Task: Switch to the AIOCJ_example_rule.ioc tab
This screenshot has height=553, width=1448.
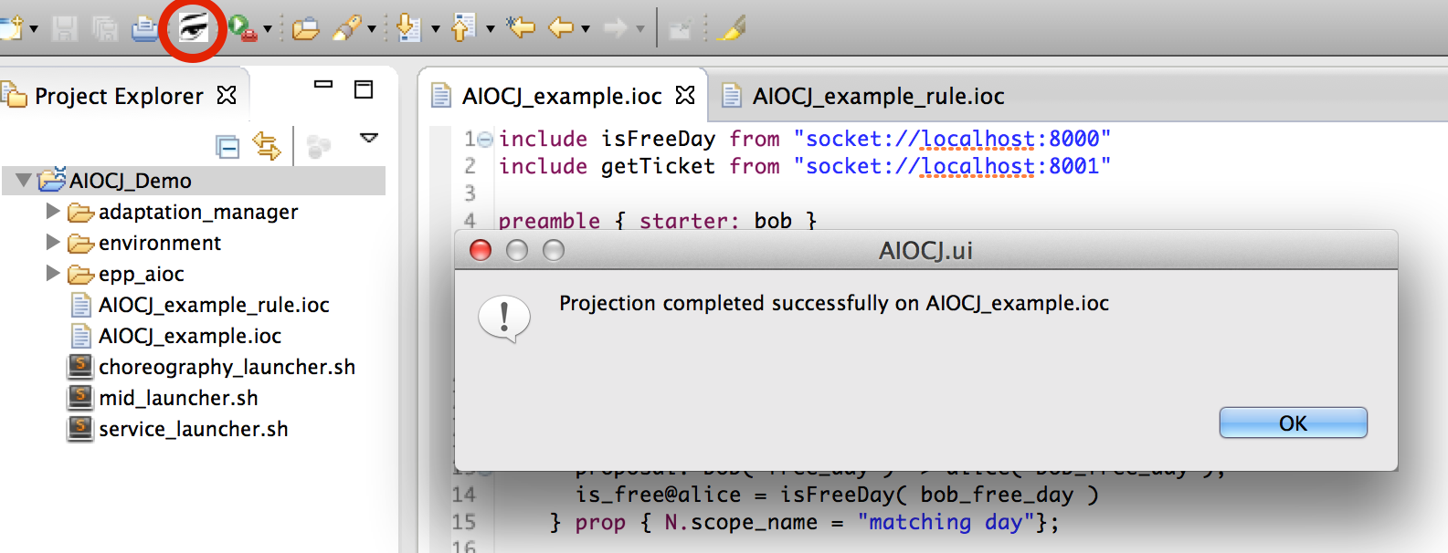Action: tap(877, 96)
